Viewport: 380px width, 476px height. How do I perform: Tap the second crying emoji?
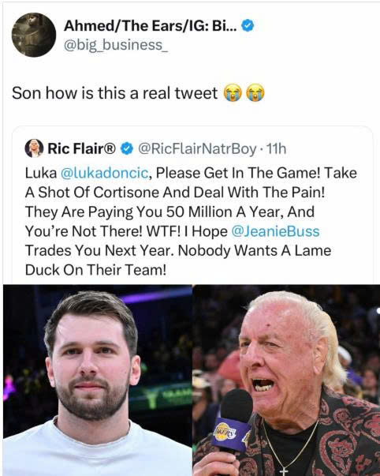pyautogui.click(x=255, y=92)
